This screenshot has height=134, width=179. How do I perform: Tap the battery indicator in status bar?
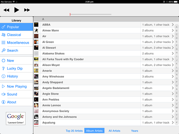pos(176,2)
